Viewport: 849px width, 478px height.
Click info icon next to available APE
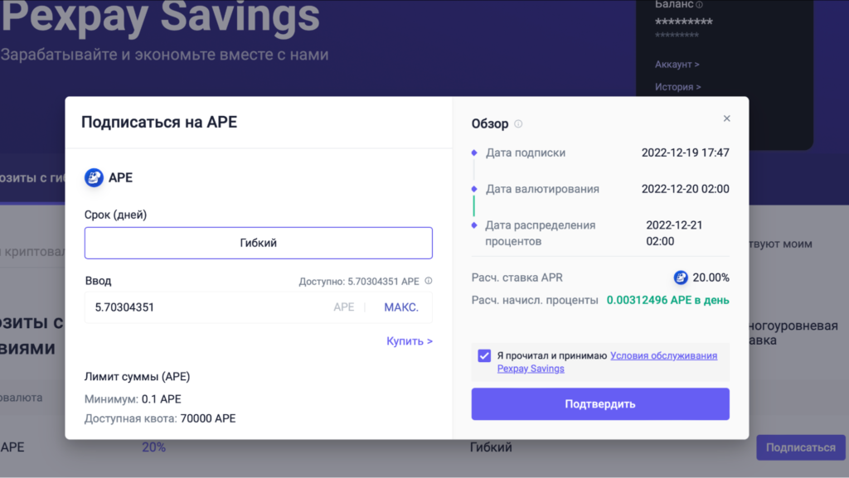click(429, 281)
